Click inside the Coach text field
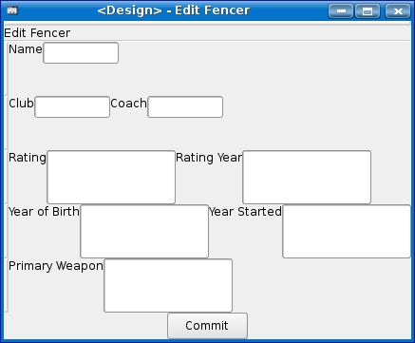The width and height of the screenshot is (415, 343). 185,107
